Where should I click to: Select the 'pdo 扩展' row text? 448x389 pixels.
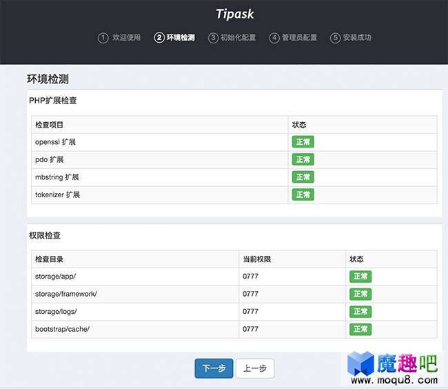pos(50,159)
